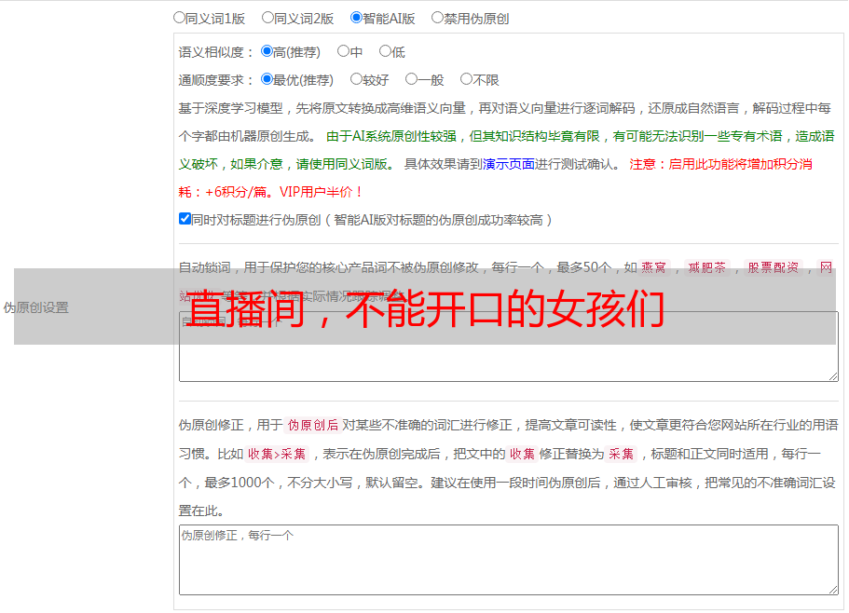The height and width of the screenshot is (613, 849).
Task: Click the 伪原创后 highlighted tag
Action: click(313, 425)
